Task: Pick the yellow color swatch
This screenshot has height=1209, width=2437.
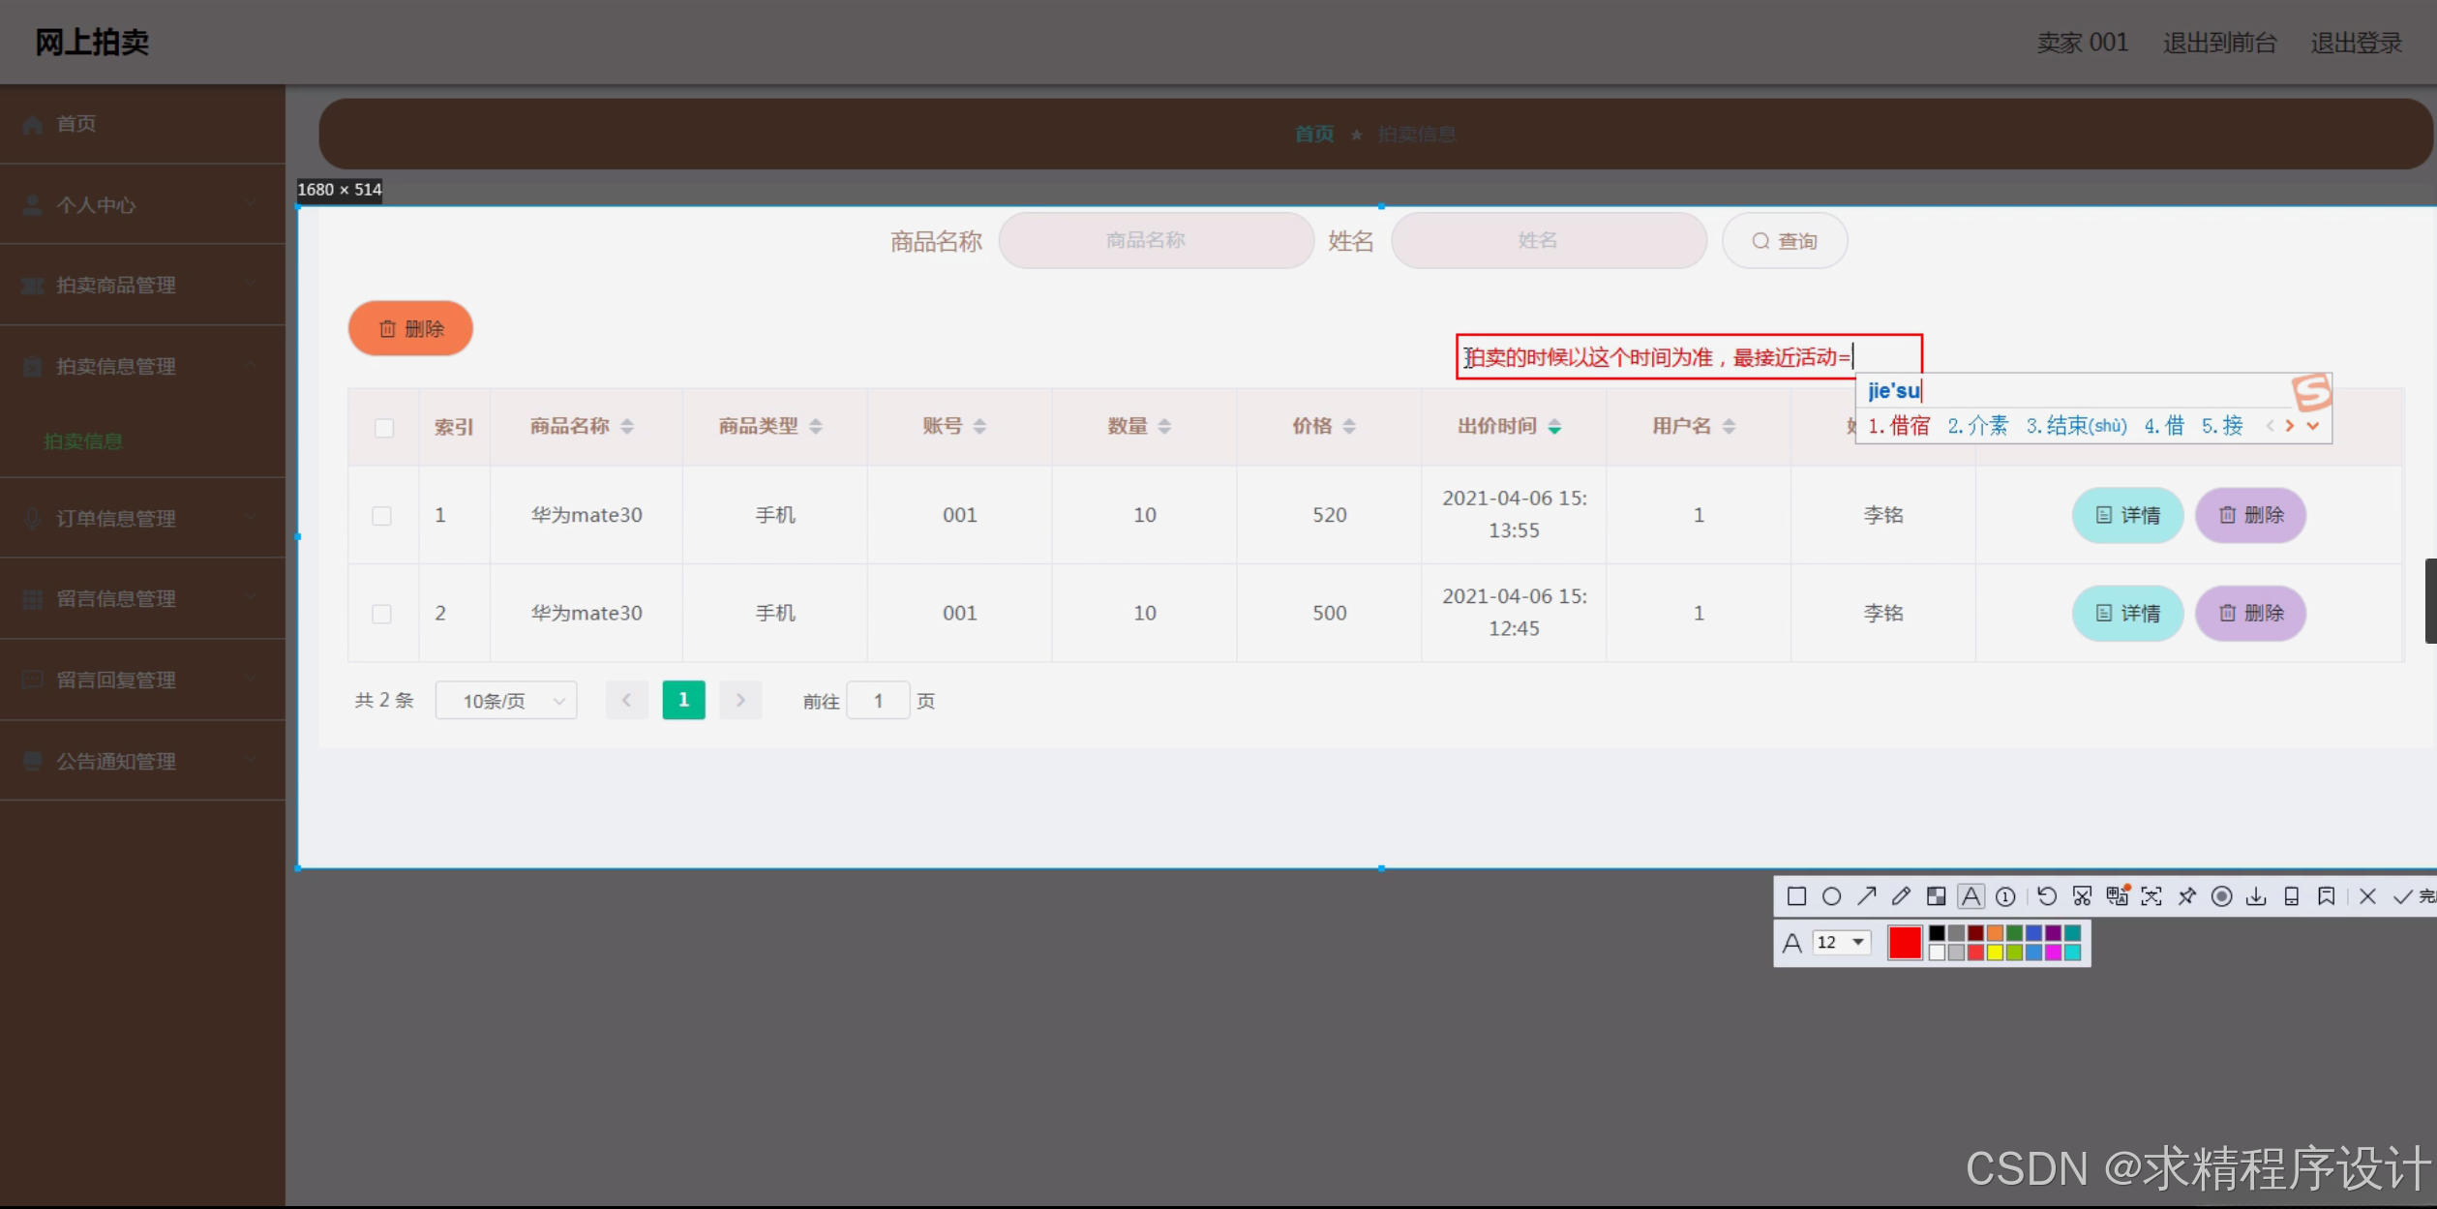Action: click(x=1995, y=952)
